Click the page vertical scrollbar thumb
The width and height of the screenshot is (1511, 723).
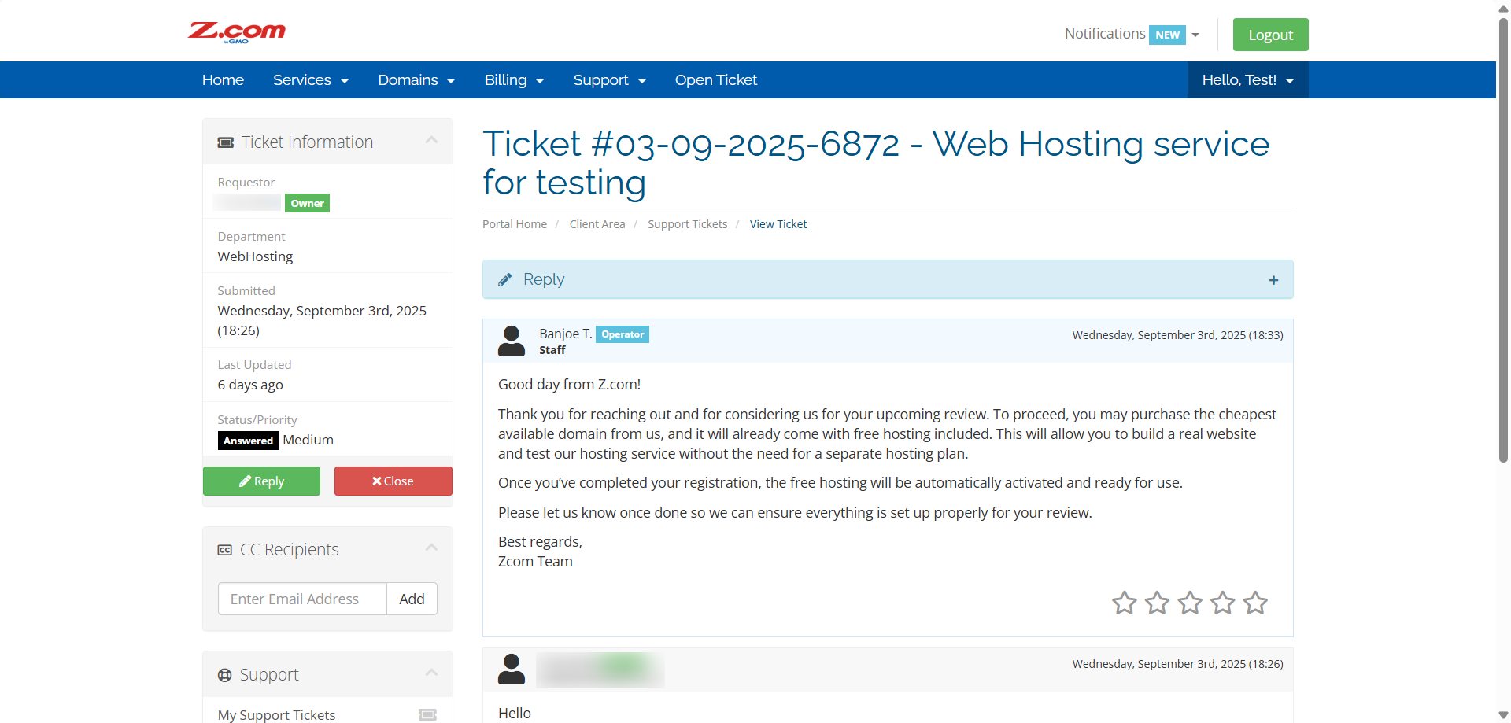pos(1503,240)
